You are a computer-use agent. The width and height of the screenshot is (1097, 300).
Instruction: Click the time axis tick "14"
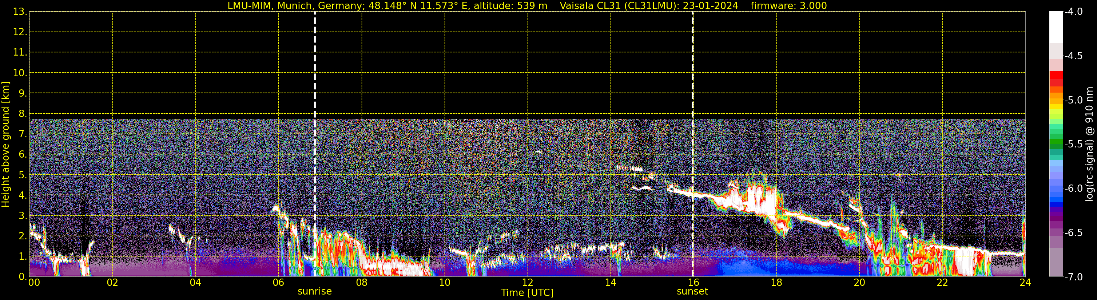click(611, 283)
